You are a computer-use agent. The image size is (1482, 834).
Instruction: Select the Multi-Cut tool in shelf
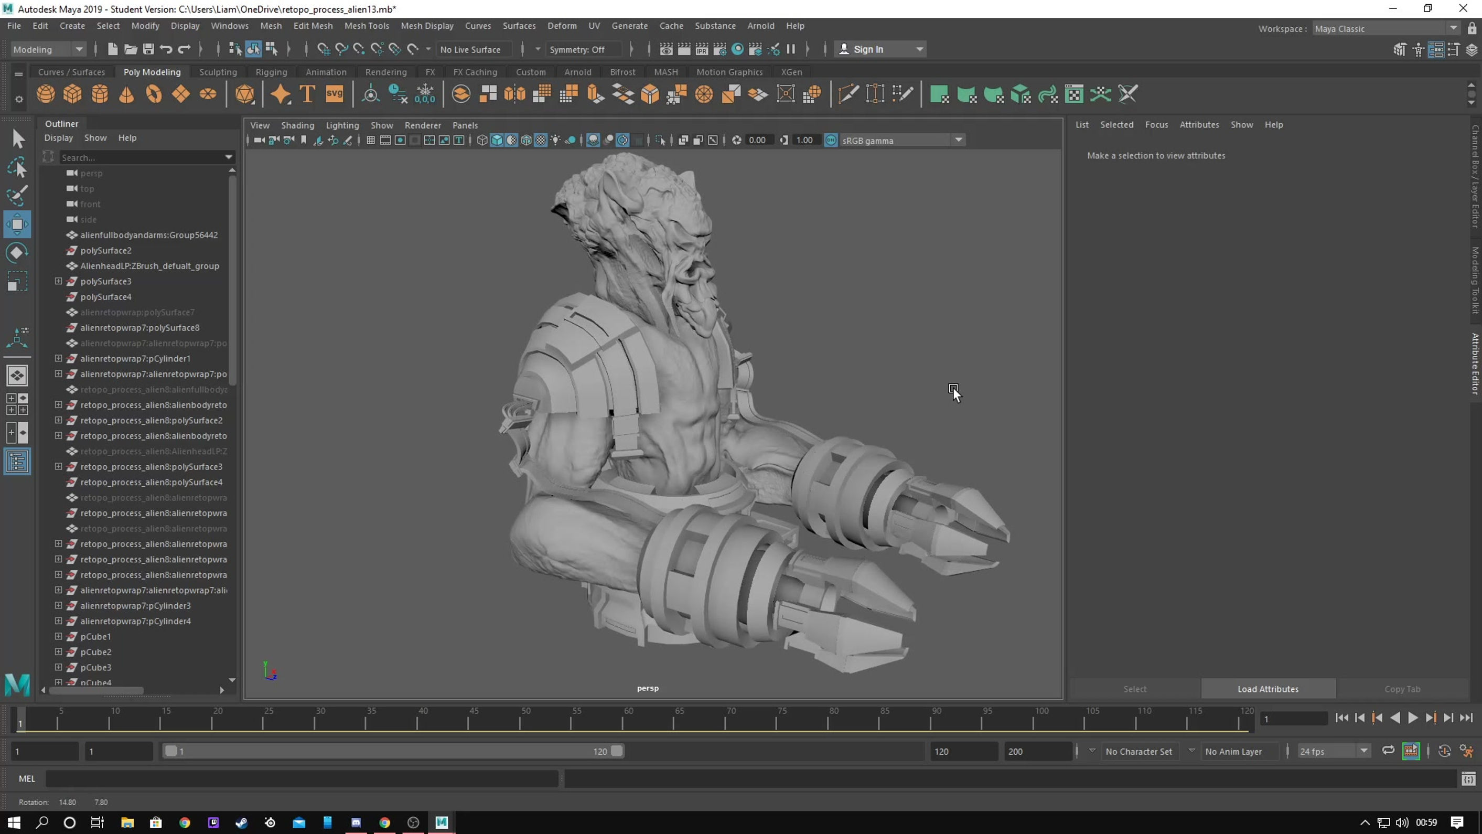pos(848,94)
